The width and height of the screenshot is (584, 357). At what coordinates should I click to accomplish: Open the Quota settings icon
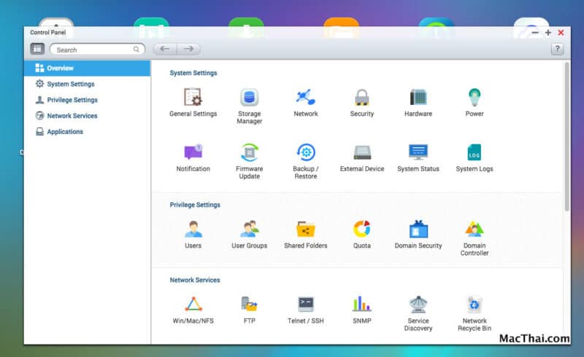tap(361, 229)
